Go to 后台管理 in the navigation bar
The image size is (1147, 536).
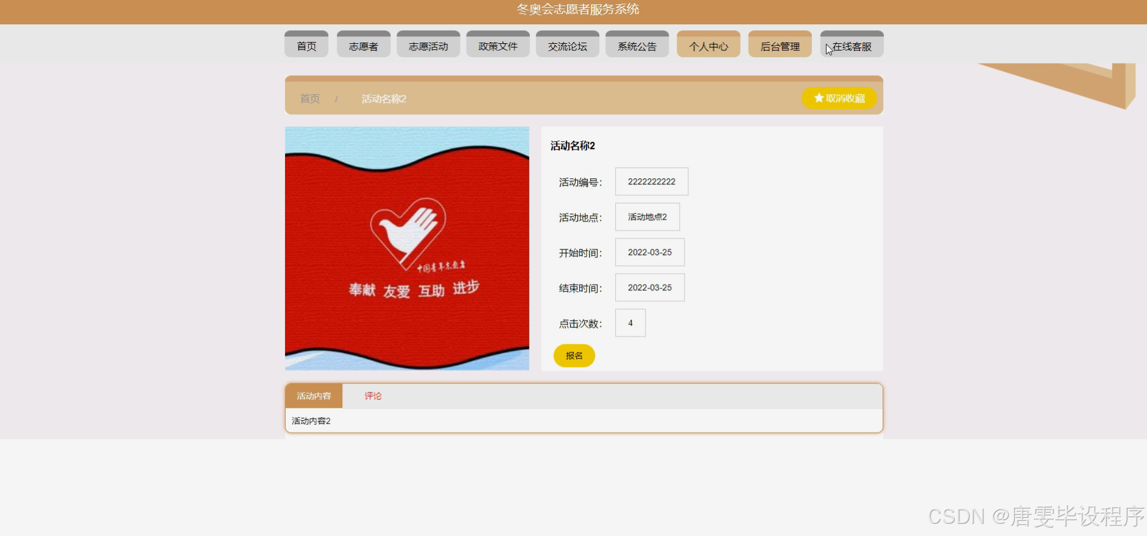click(x=780, y=44)
